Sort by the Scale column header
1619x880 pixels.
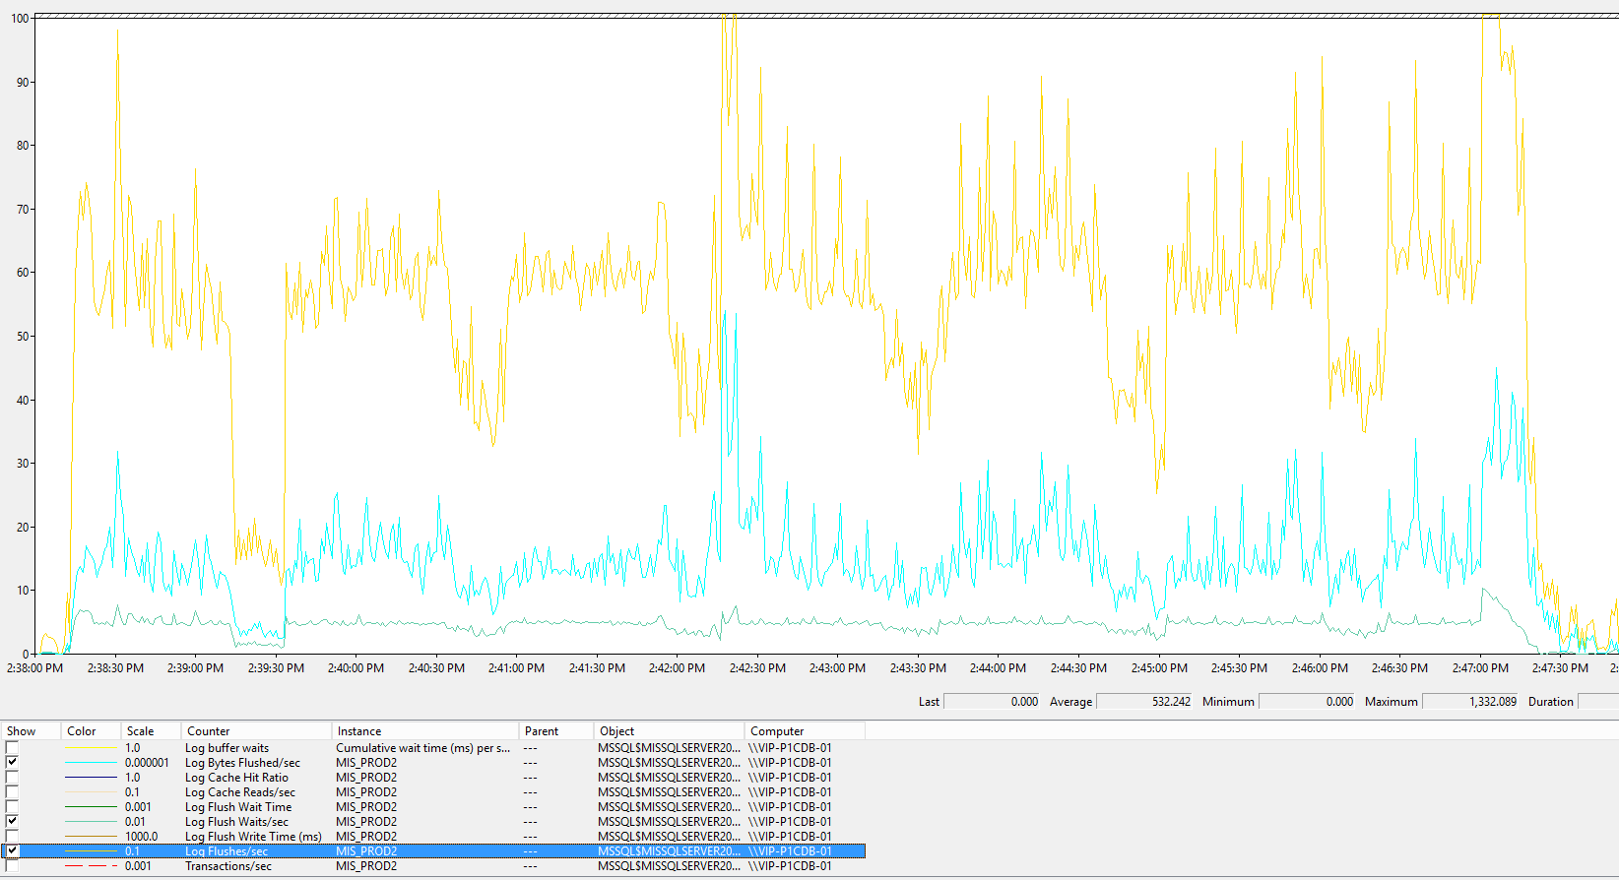point(151,731)
